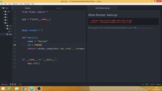Expand folder 2 arrow in tree
The width and height of the screenshot is (162, 91).
3,14
